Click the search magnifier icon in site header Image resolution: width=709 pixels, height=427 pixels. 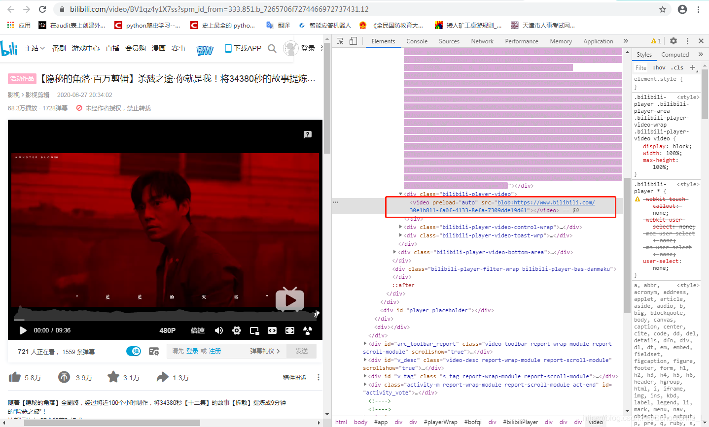tap(272, 48)
